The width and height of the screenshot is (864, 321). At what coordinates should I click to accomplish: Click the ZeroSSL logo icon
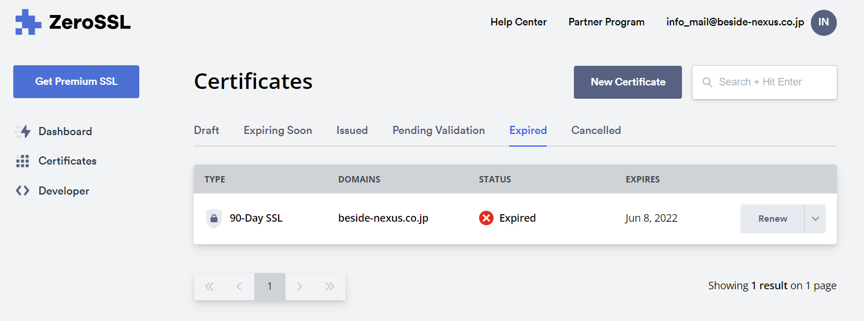[x=28, y=23]
